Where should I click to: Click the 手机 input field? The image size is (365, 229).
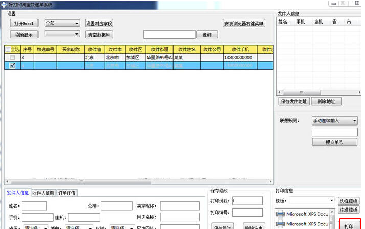point(37,217)
